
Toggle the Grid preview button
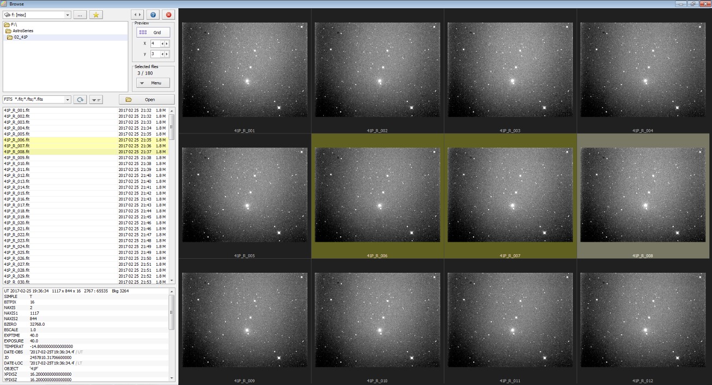[x=153, y=33]
